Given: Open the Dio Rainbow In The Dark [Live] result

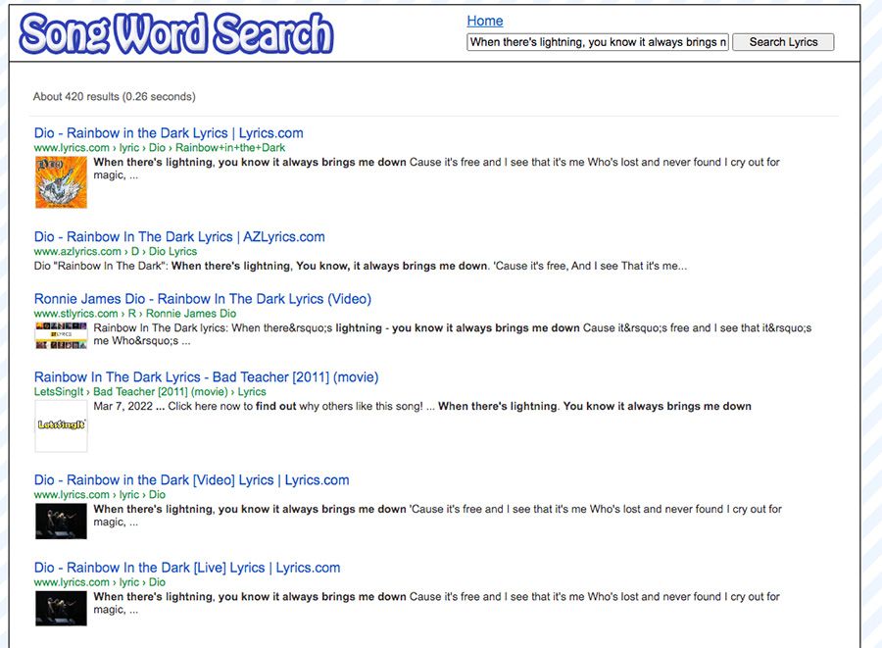Looking at the screenshot, I should pyautogui.click(x=186, y=567).
